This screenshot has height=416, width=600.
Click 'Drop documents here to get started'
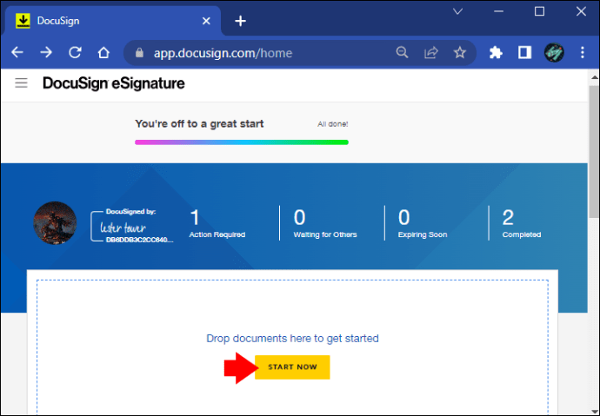pyautogui.click(x=292, y=339)
